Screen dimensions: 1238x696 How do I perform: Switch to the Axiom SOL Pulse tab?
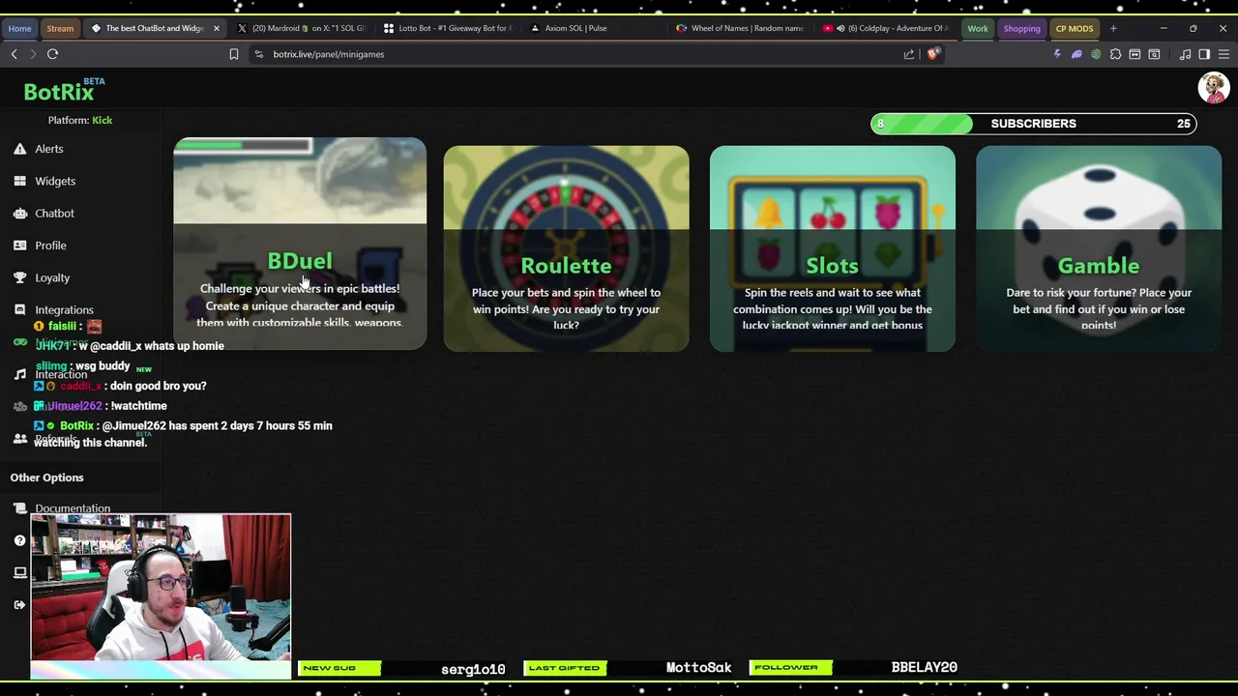pos(595,28)
